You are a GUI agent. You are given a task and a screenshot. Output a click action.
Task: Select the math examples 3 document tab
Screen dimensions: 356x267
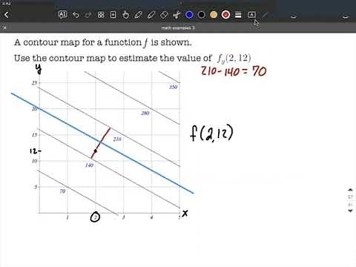[178, 27]
